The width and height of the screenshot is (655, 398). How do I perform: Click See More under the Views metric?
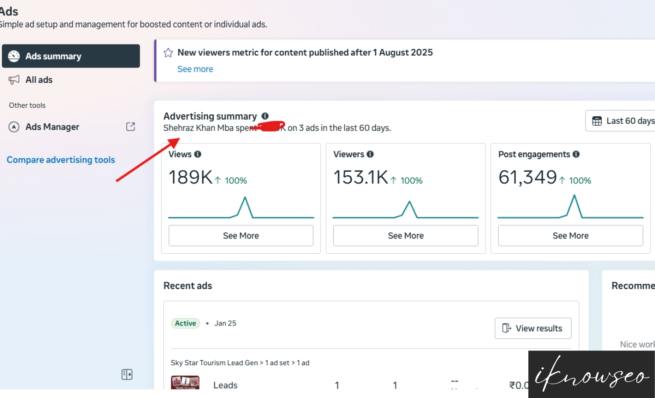[241, 235]
